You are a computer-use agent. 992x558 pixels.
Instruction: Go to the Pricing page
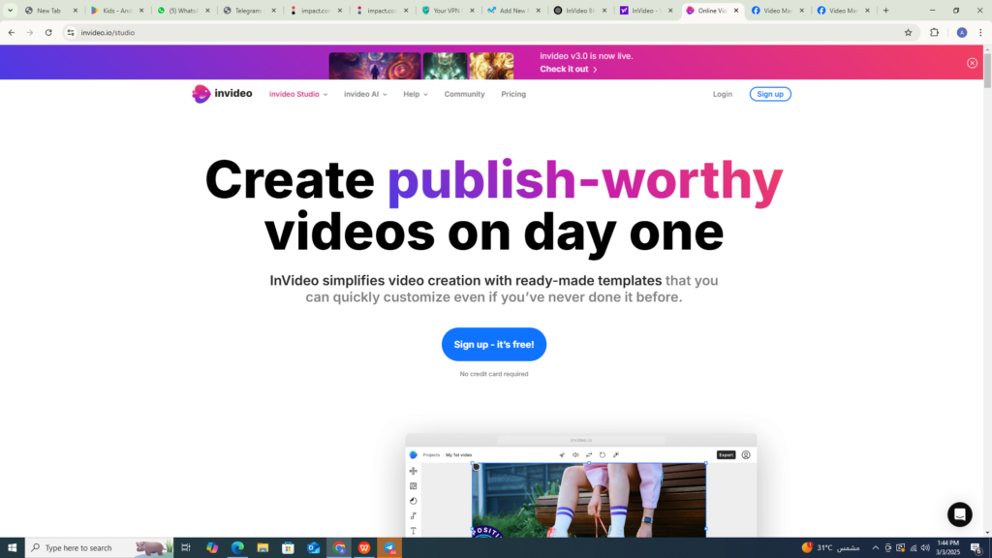click(x=513, y=94)
